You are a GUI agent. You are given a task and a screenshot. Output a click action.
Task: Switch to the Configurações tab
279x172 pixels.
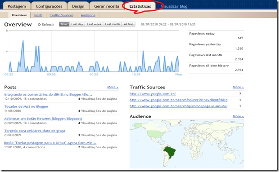tap(49, 6)
